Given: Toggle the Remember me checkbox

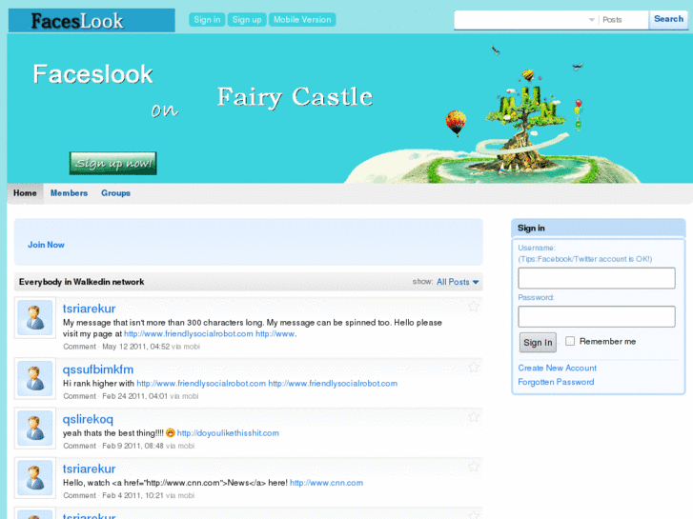Looking at the screenshot, I should 570,341.
